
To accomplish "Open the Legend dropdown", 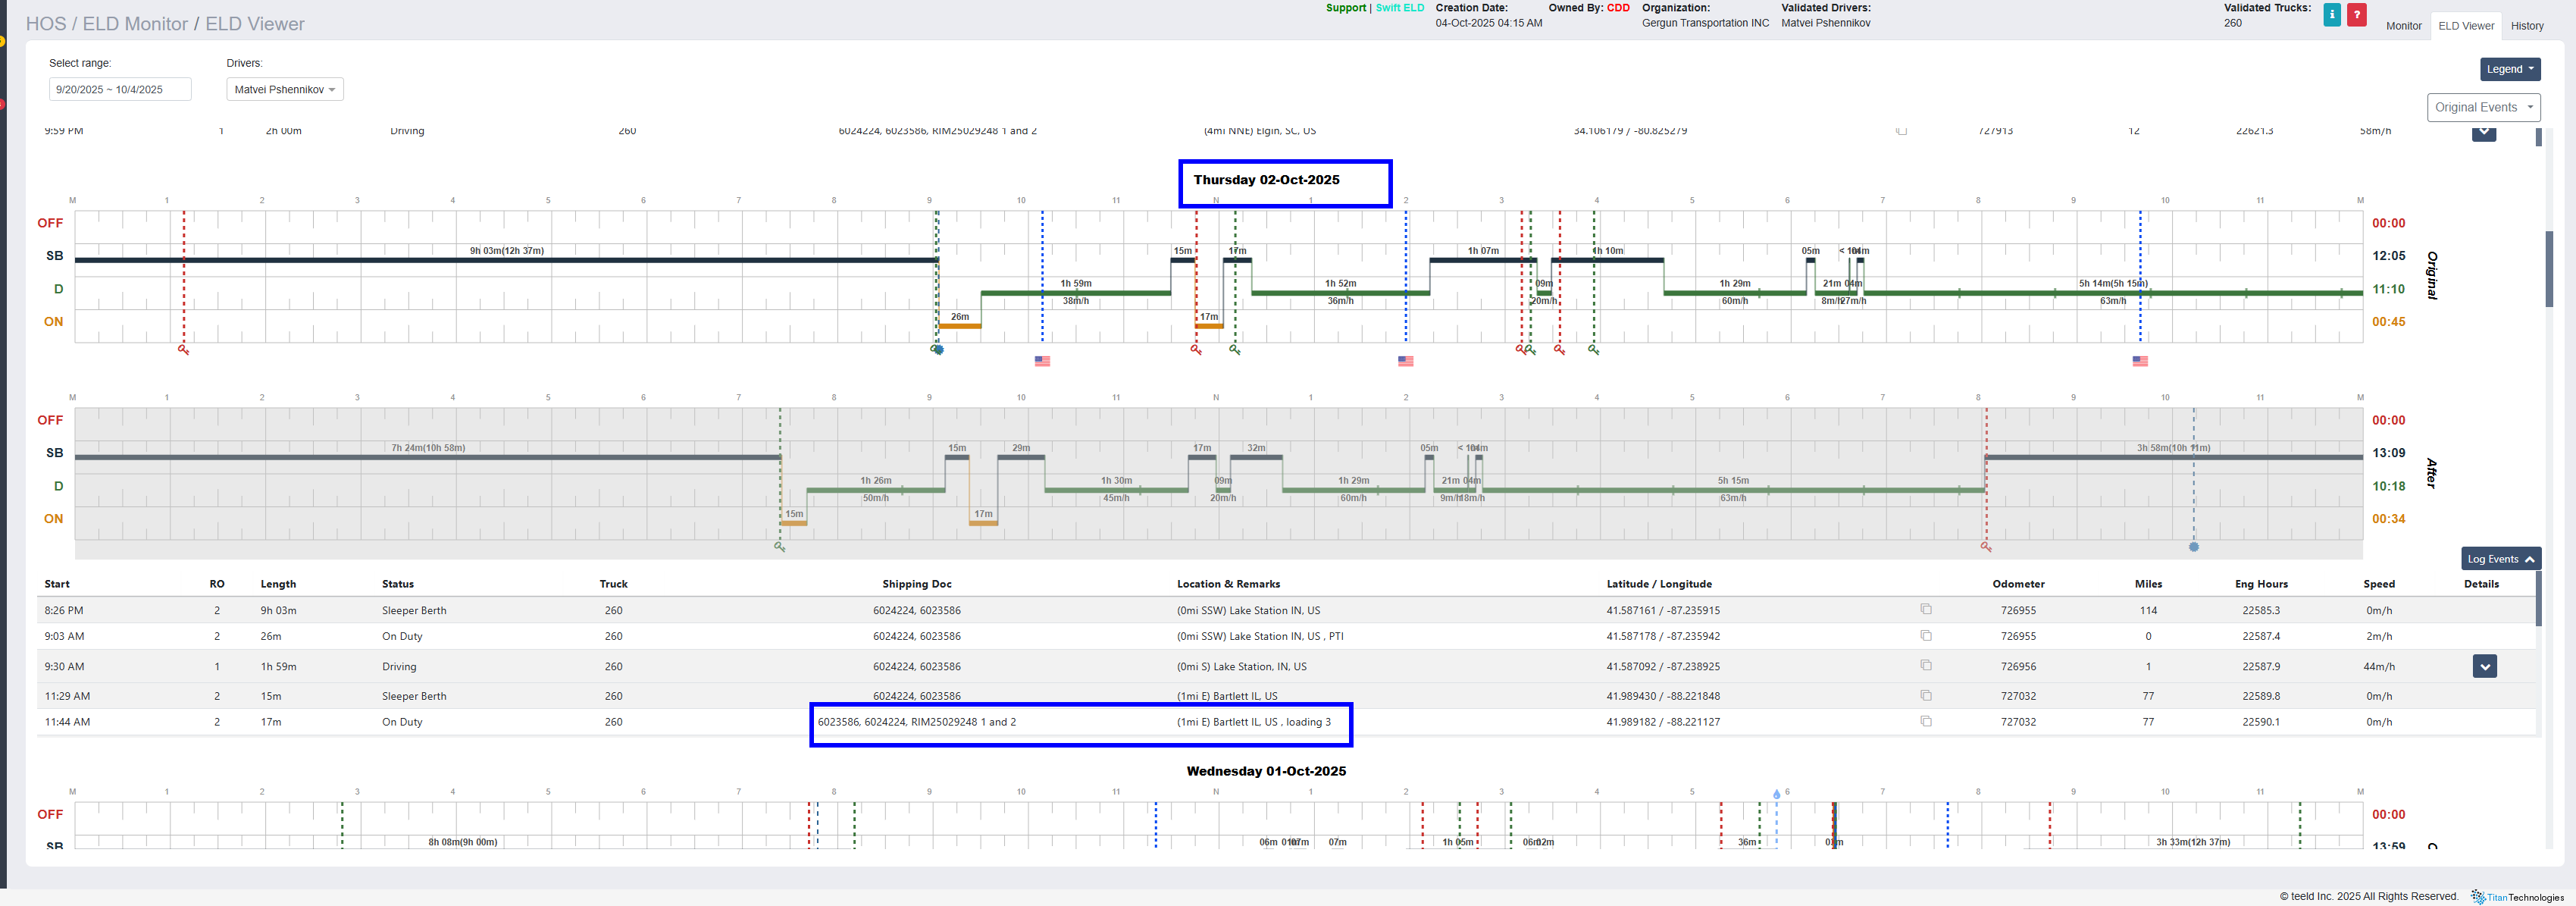I will pyautogui.click(x=2509, y=69).
